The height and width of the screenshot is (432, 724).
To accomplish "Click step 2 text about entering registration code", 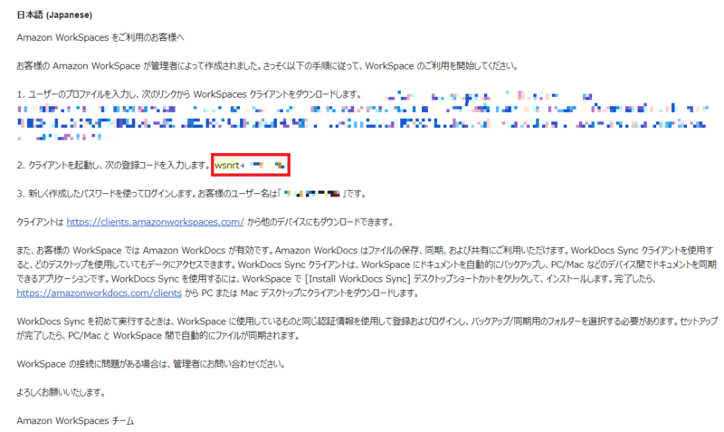I will (x=114, y=165).
